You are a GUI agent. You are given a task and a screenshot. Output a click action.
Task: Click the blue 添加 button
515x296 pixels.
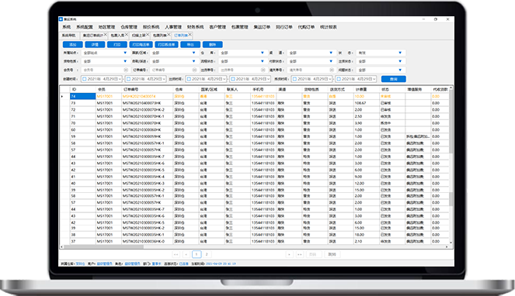click(x=72, y=45)
